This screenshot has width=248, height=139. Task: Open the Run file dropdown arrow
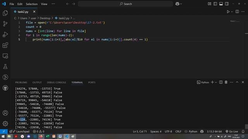click(x=232, y=12)
